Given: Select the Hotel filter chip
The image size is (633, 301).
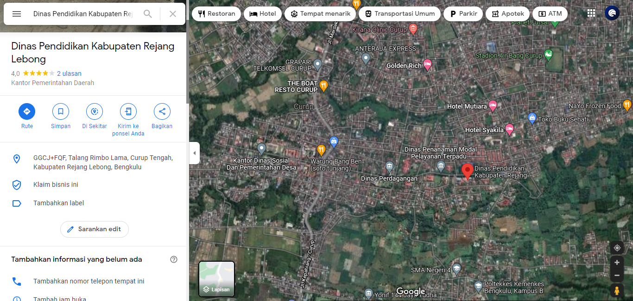Looking at the screenshot, I should point(262,14).
